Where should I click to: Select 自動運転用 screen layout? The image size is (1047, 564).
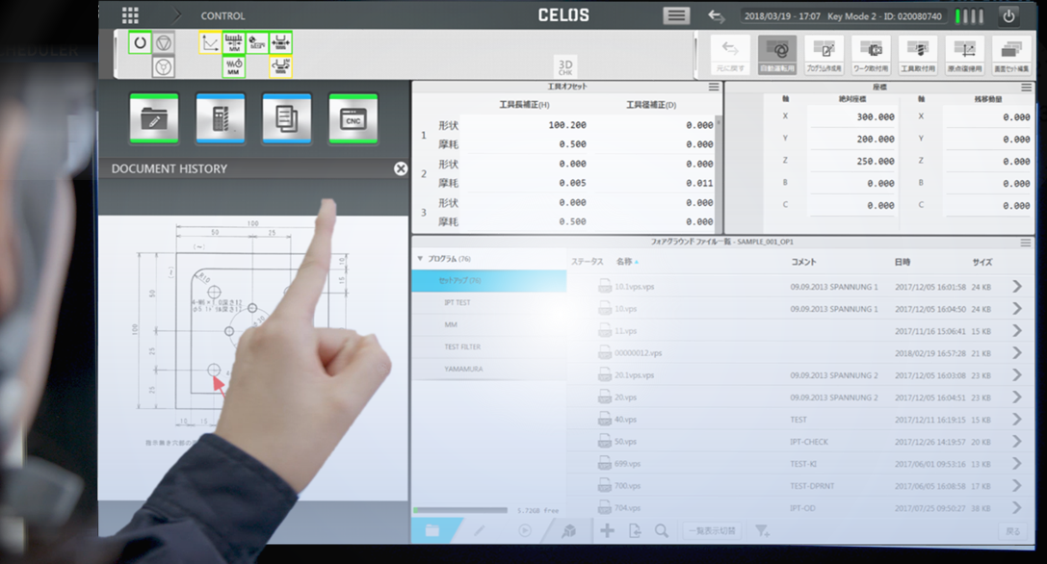click(777, 55)
